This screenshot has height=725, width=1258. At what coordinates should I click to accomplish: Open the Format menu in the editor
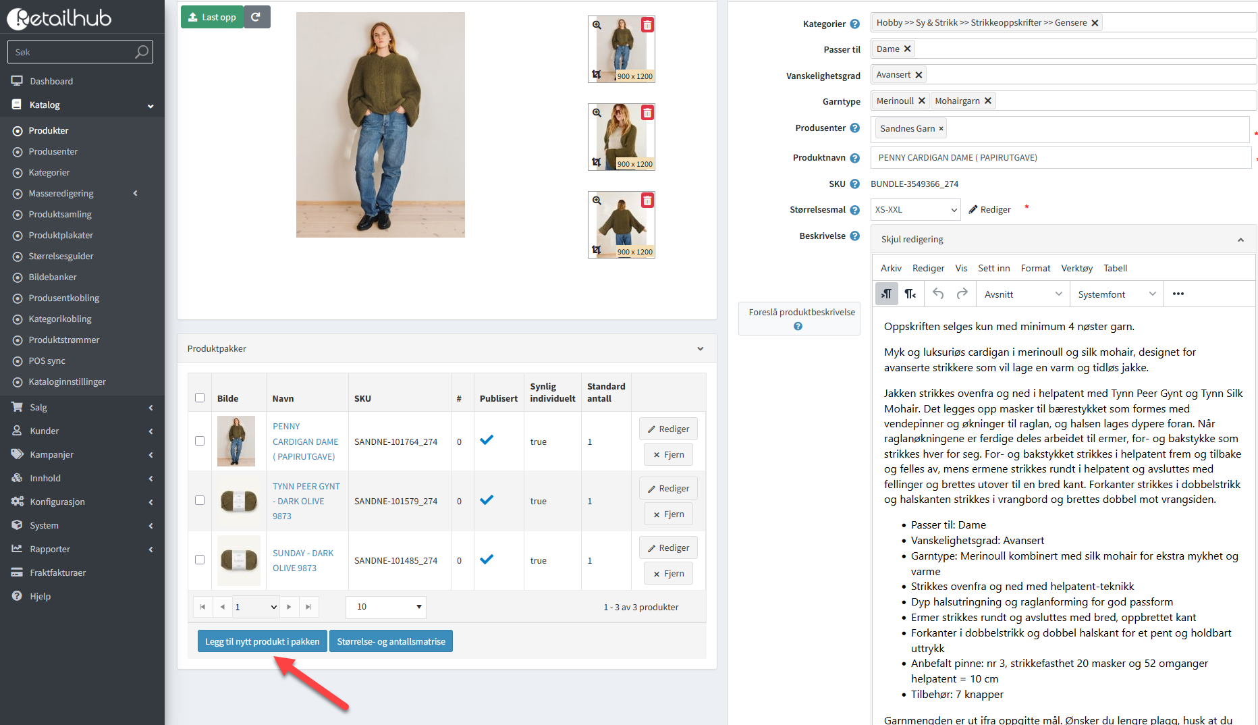pos(1035,268)
